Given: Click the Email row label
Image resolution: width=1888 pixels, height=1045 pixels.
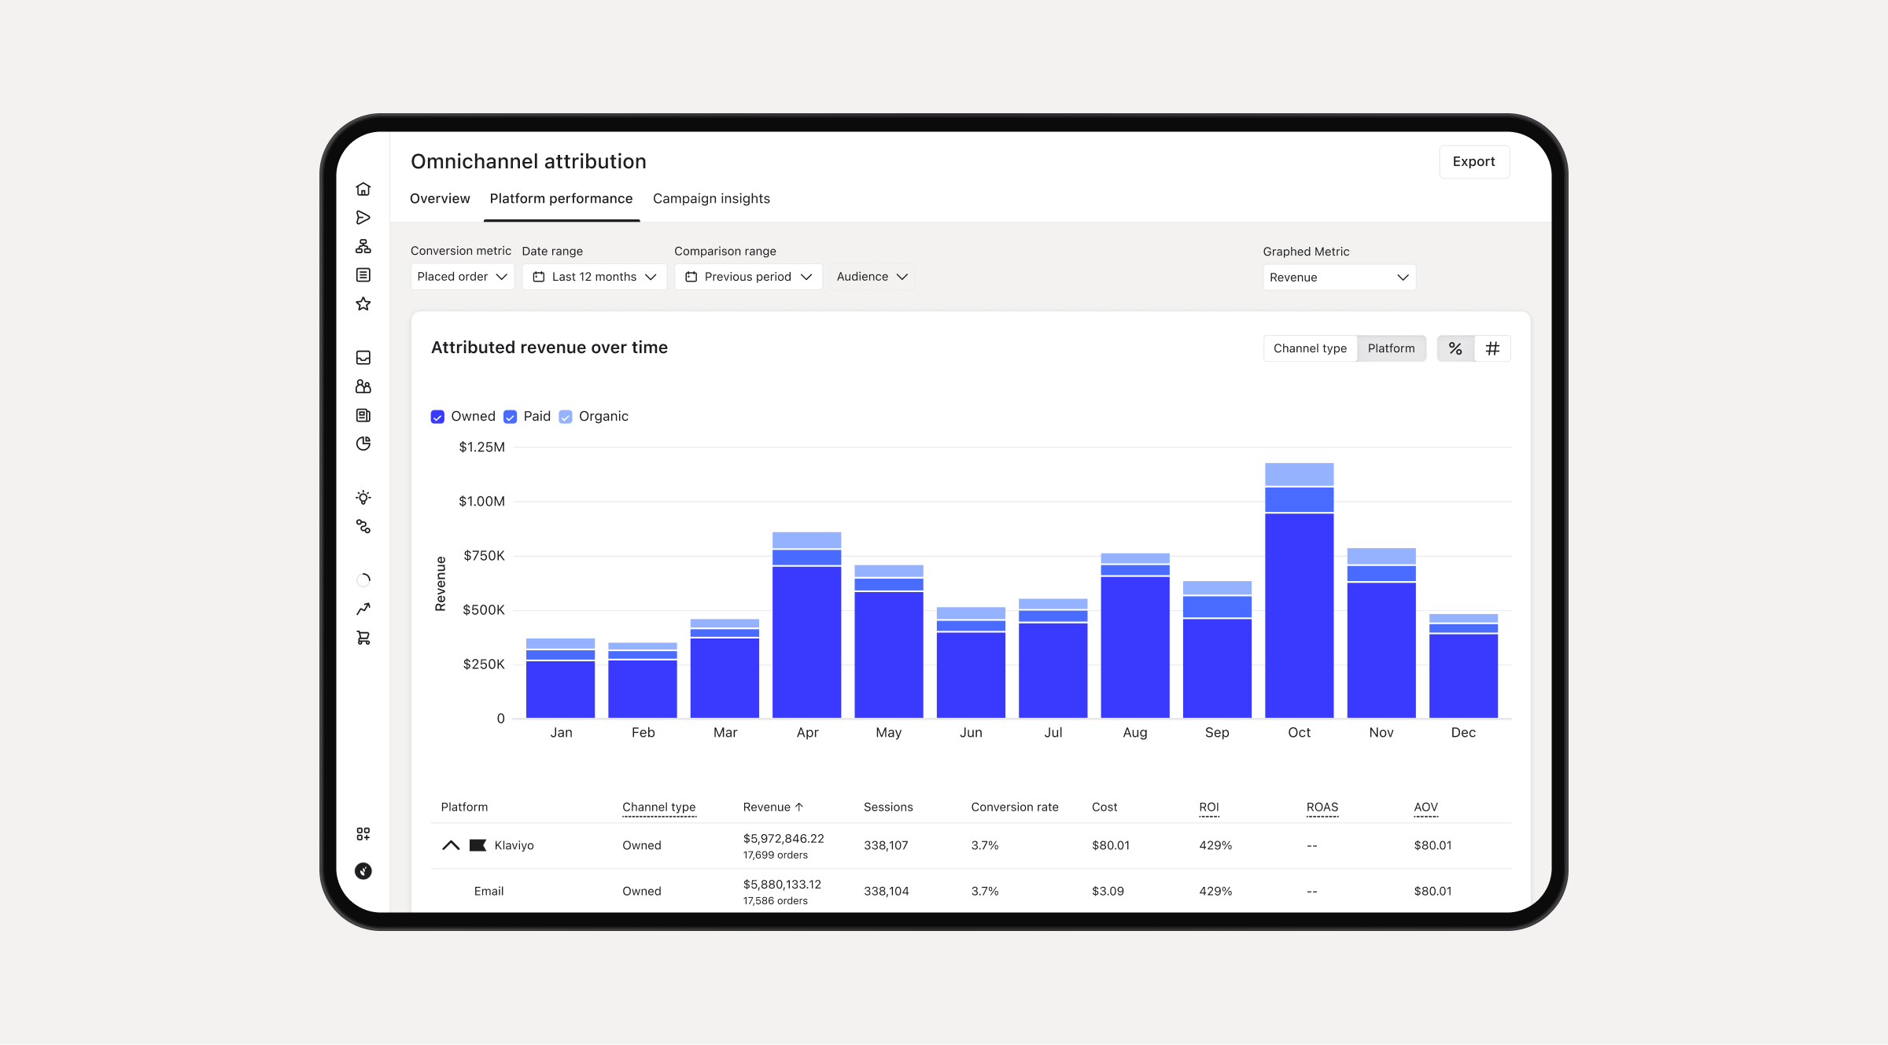Looking at the screenshot, I should coord(489,891).
